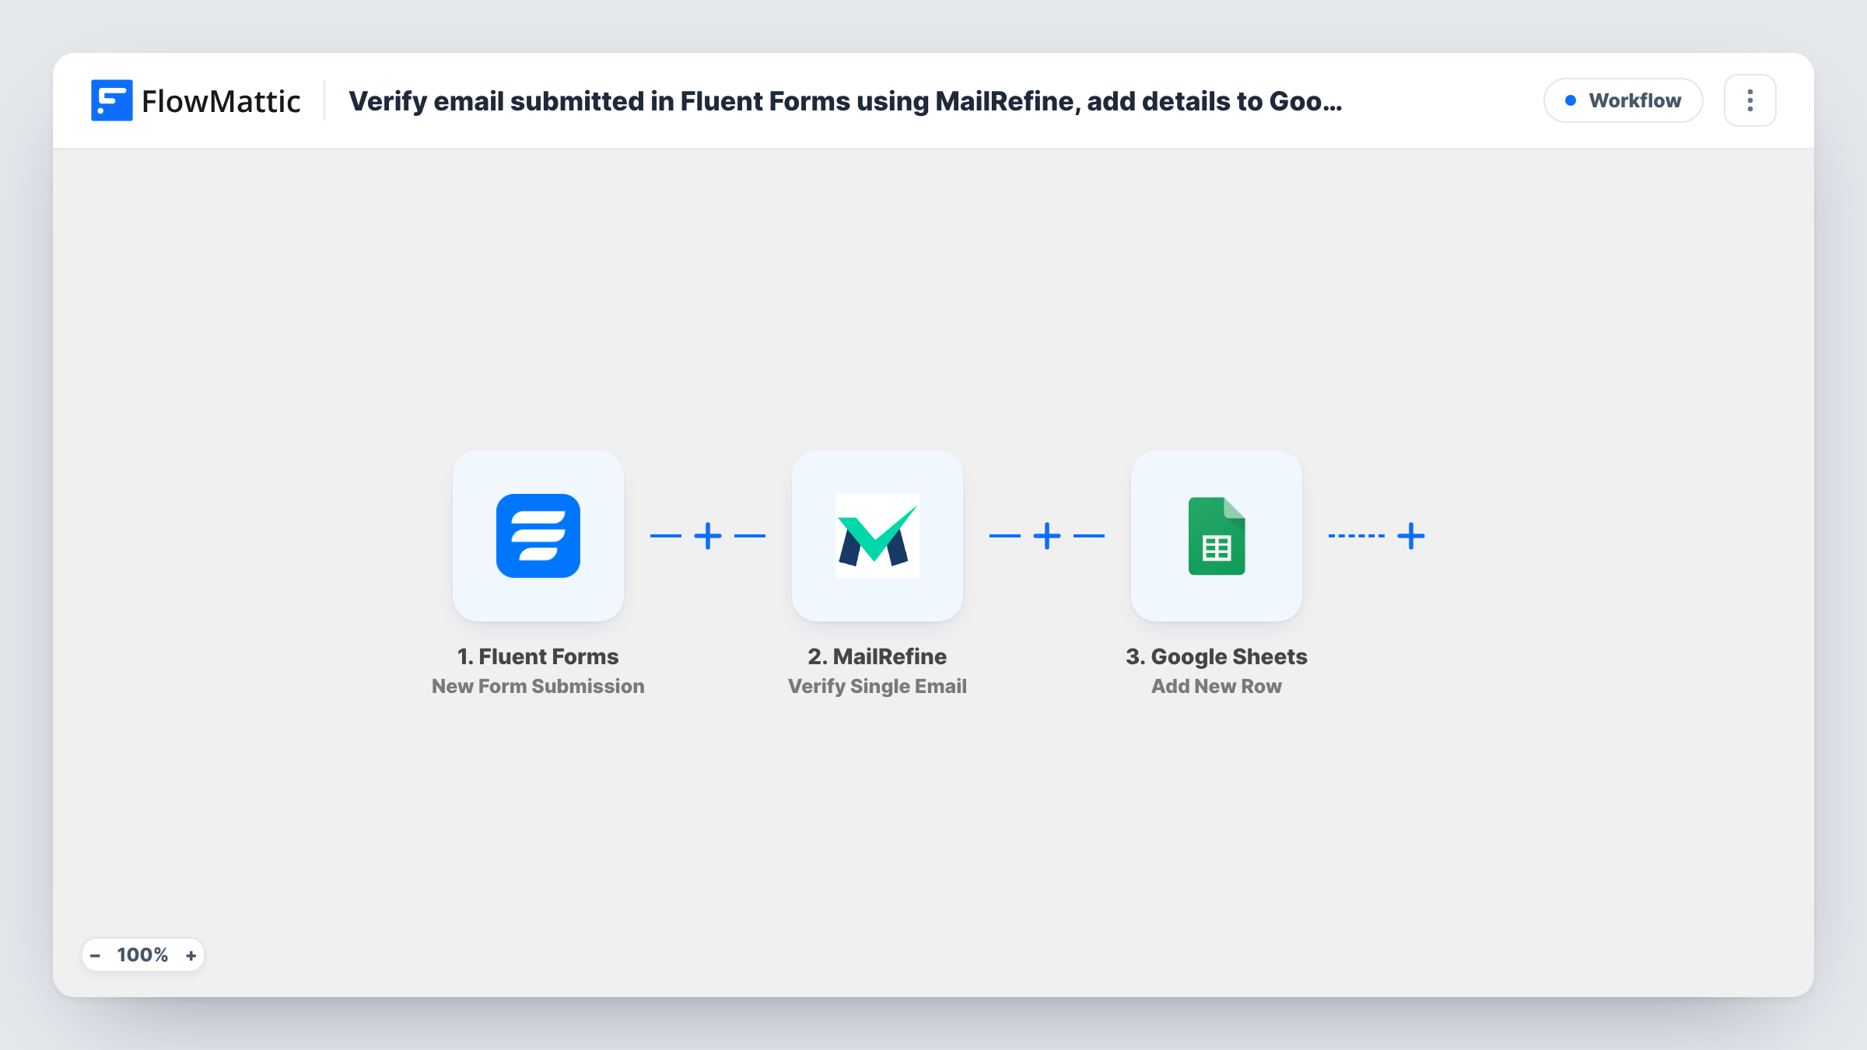Zoom in with the plus button
1867x1050 pixels.
[x=191, y=955]
